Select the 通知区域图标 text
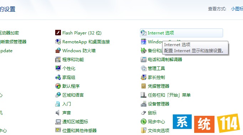Screen dimensions: 243x135 pyautogui.click(x=75, y=122)
